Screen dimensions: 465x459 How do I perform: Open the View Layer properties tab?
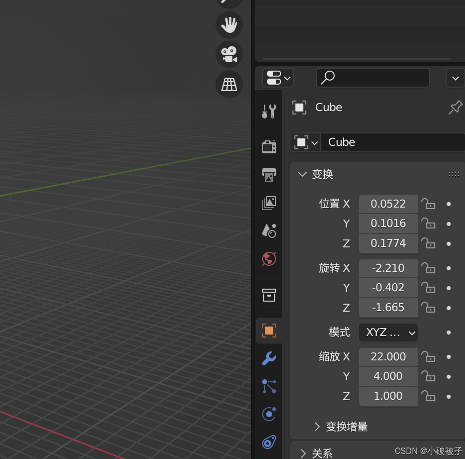click(269, 203)
